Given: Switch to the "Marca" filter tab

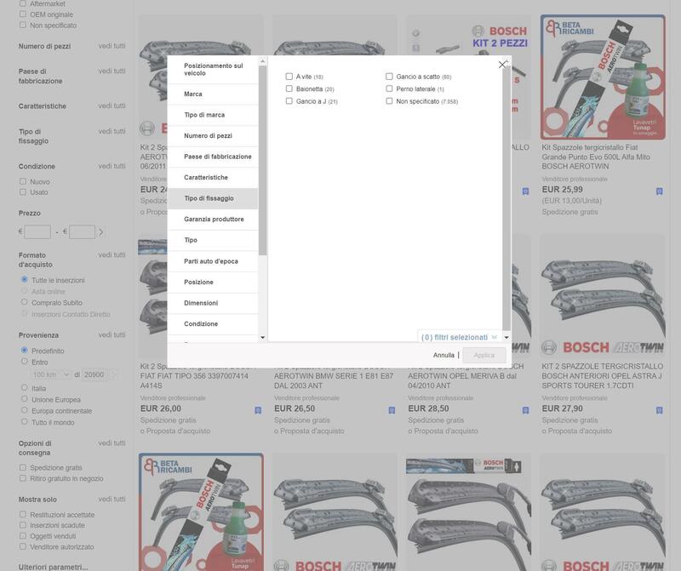Looking at the screenshot, I should [213, 94].
